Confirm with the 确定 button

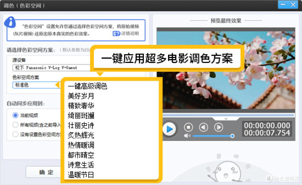click(x=44, y=172)
